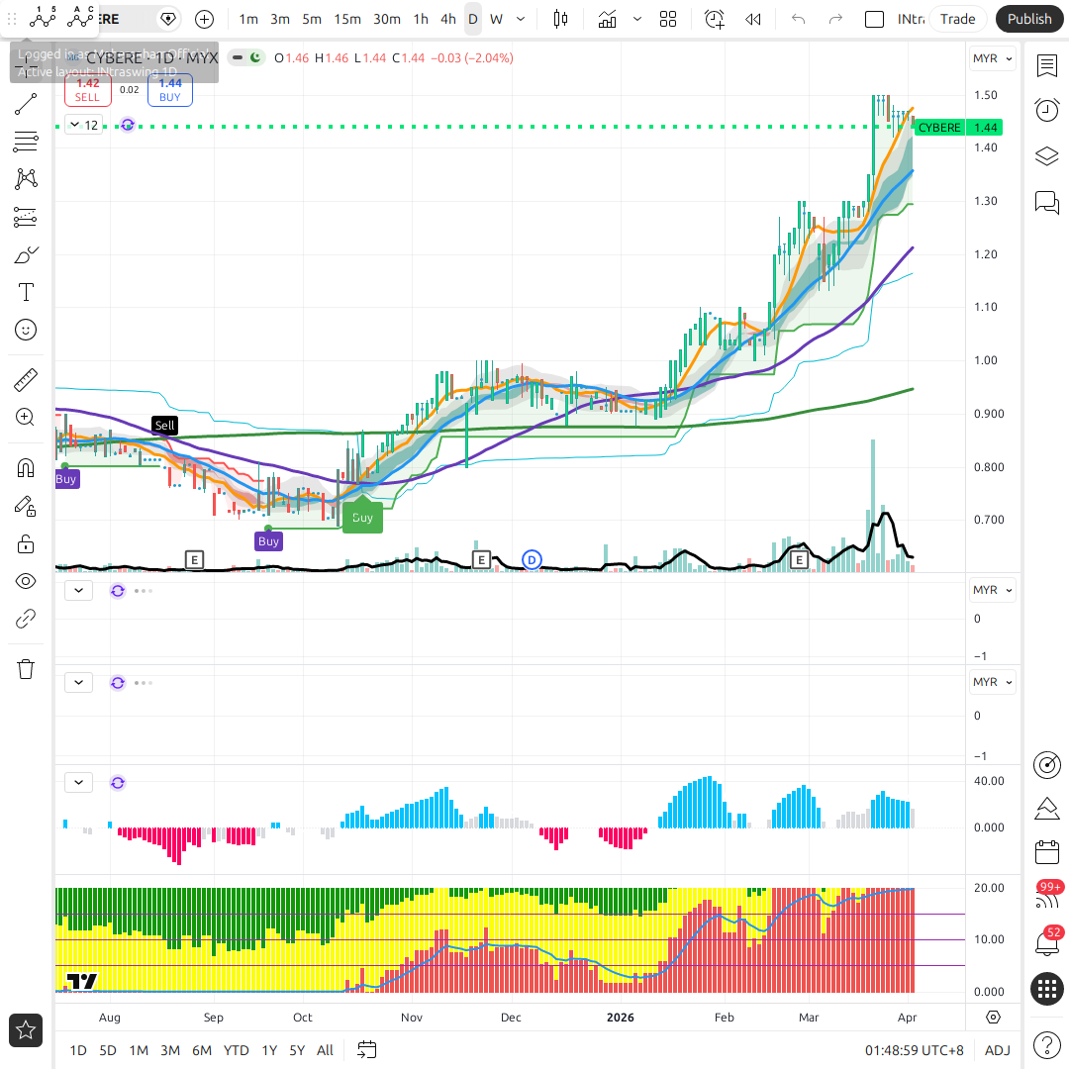
Task: Choose the text annotation tool
Action: point(26,292)
